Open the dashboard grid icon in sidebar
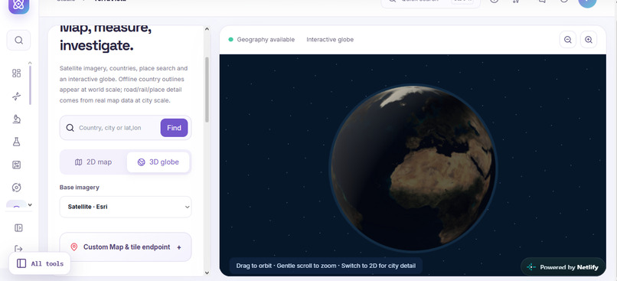 pos(17,74)
